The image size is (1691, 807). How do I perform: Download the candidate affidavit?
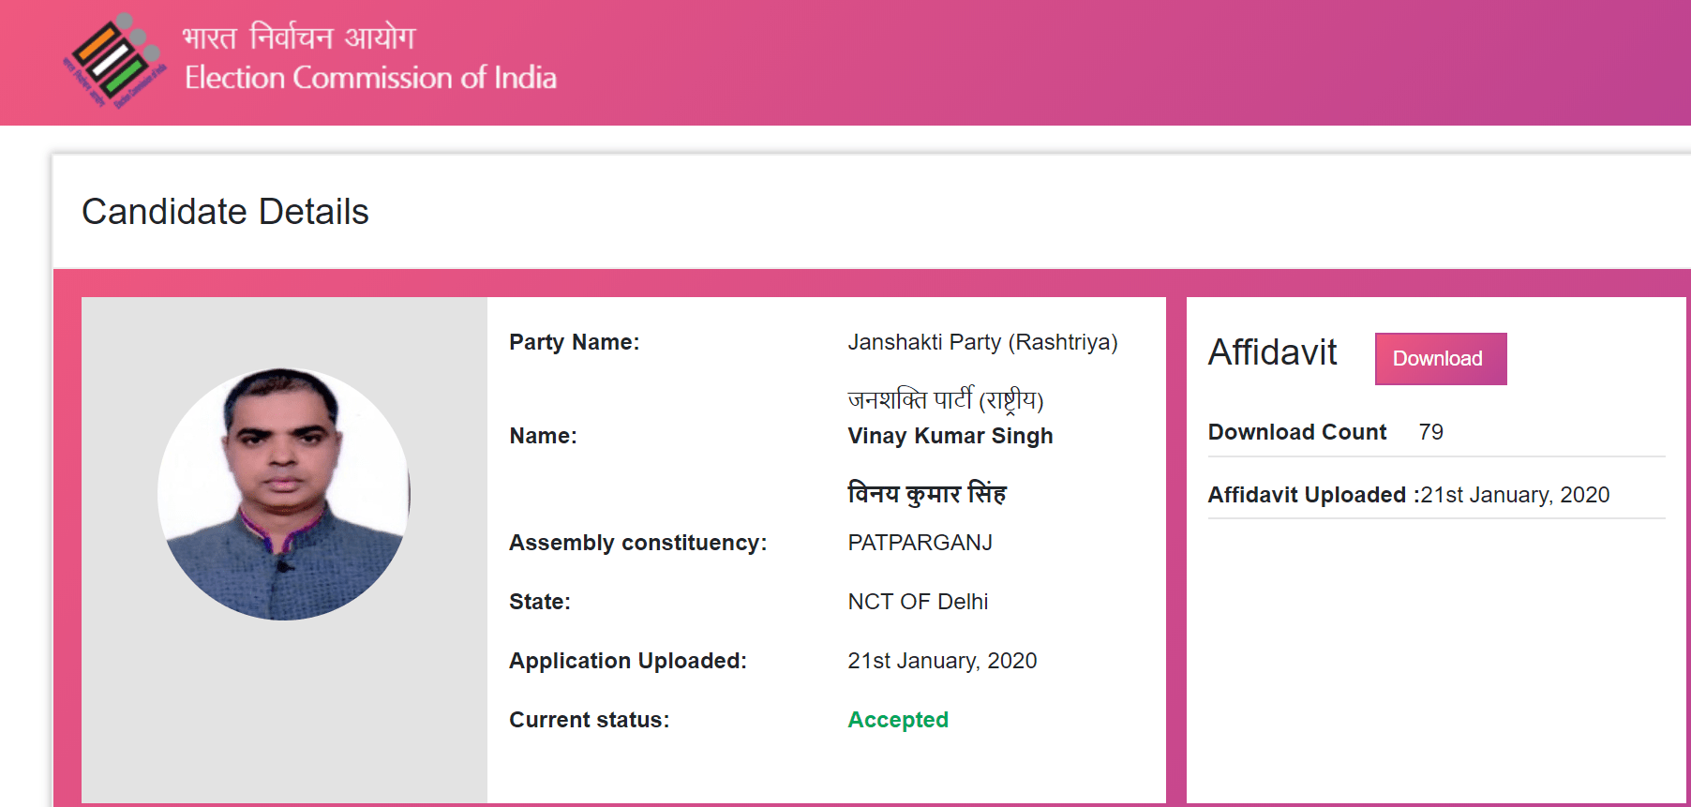point(1441,359)
